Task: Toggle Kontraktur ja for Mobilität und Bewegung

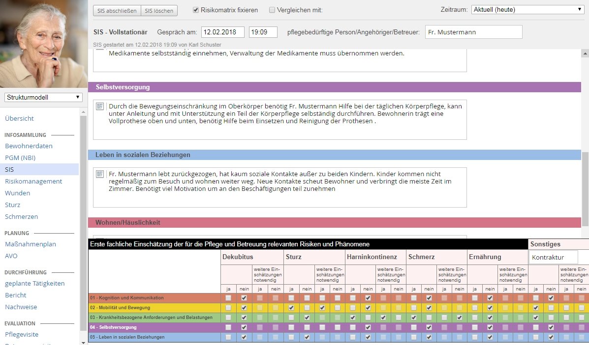Action: [536, 308]
